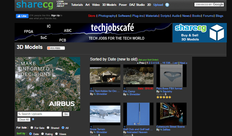The image size is (232, 136).
Task: Open the Photography link
Action: [107, 16]
